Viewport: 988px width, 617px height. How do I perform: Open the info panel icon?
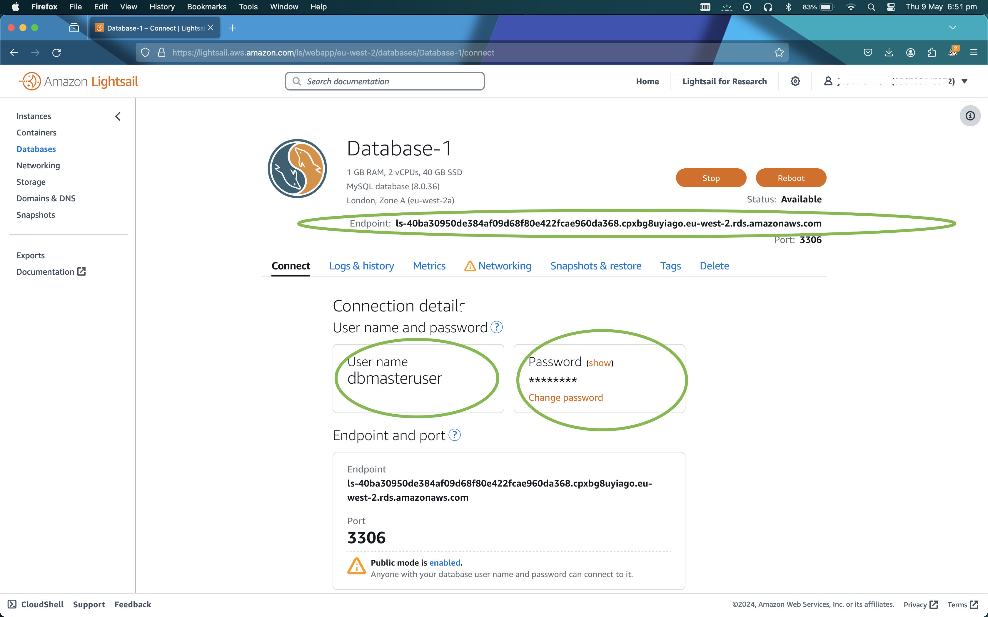[970, 116]
